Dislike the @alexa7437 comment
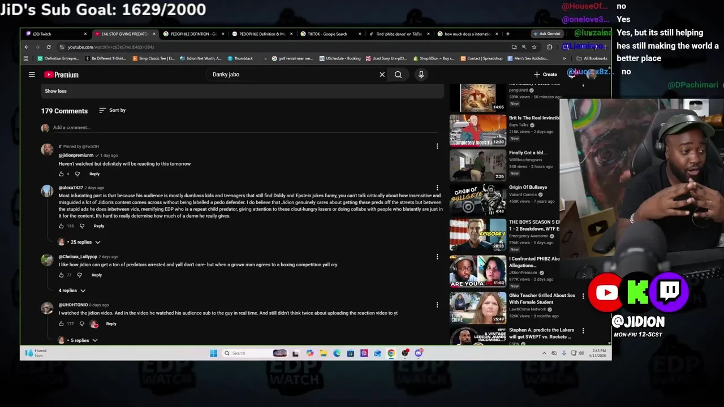This screenshot has width=724, height=407. 82,226
